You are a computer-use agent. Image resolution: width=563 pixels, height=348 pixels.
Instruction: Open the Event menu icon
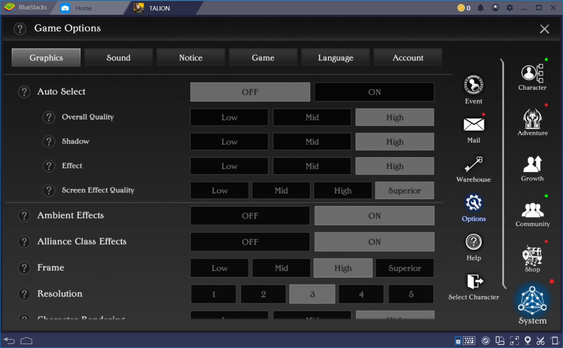[473, 85]
